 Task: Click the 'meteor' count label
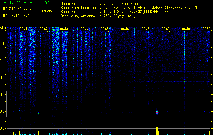tap(48, 10)
